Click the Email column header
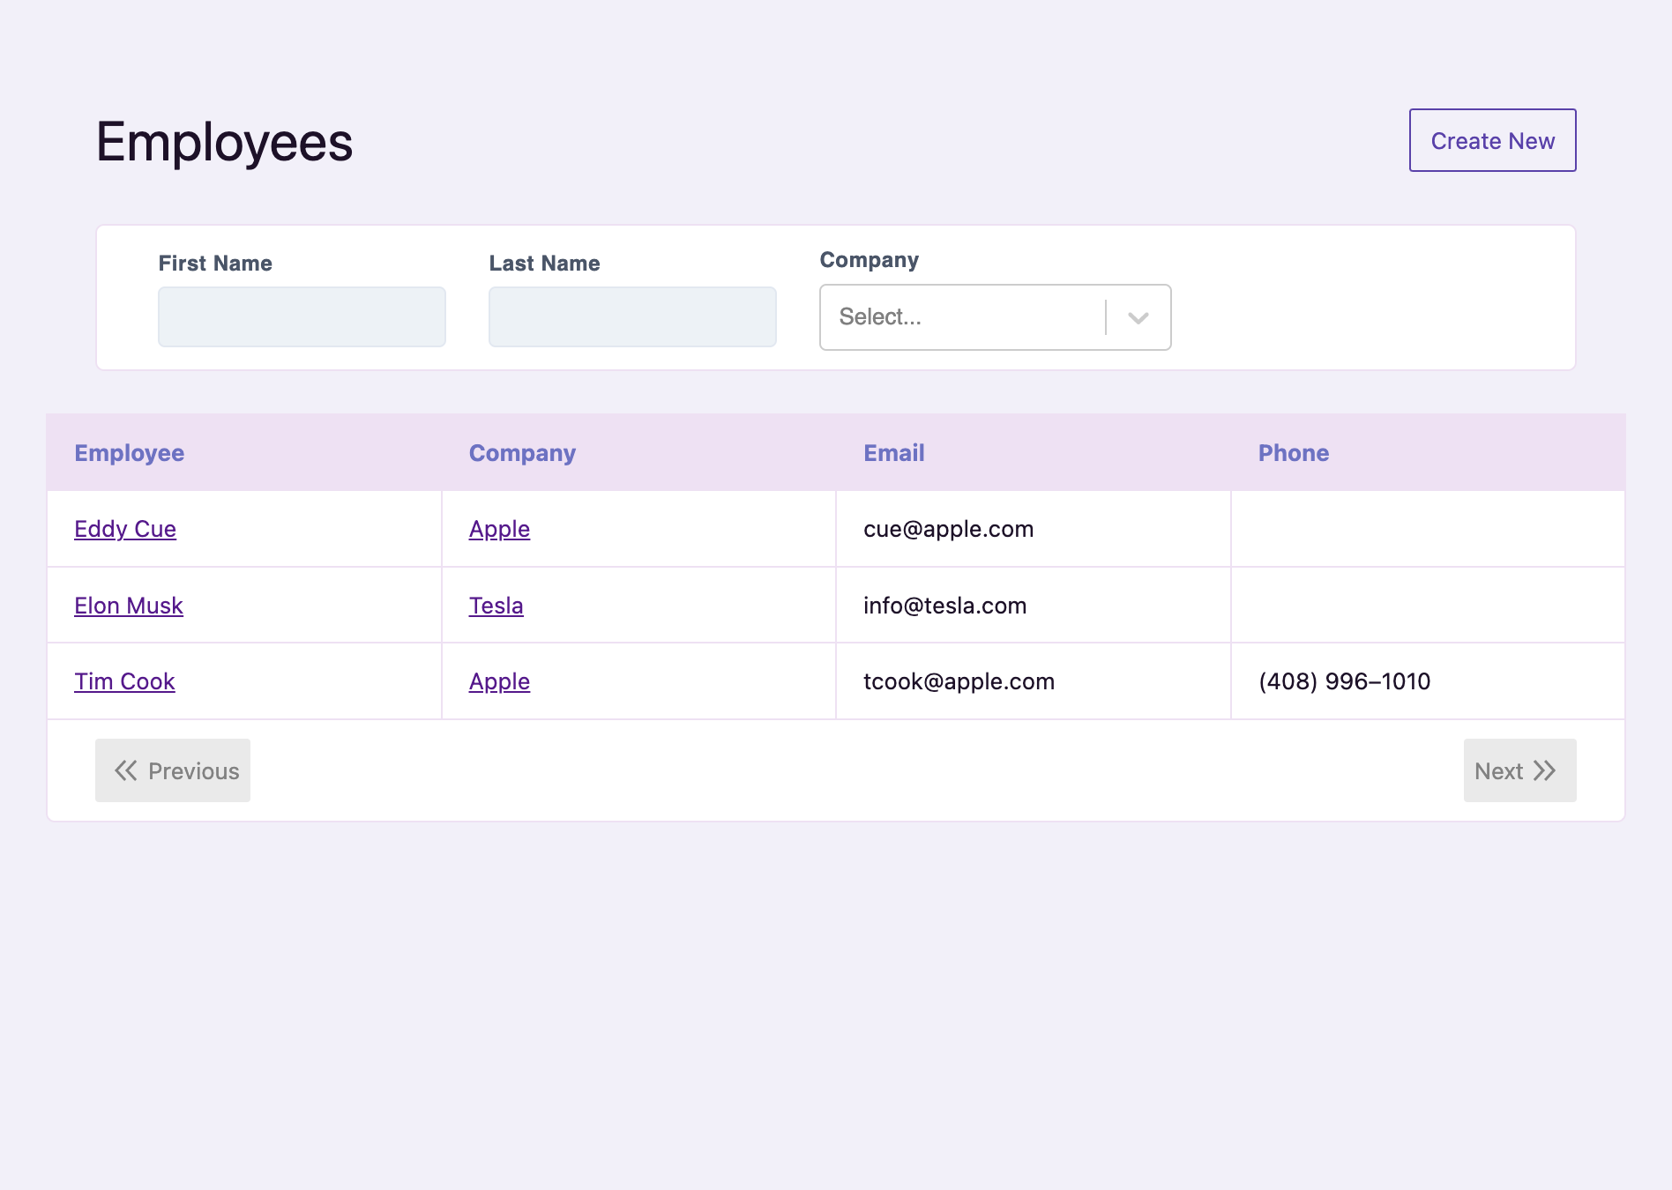This screenshot has width=1672, height=1190. (893, 453)
